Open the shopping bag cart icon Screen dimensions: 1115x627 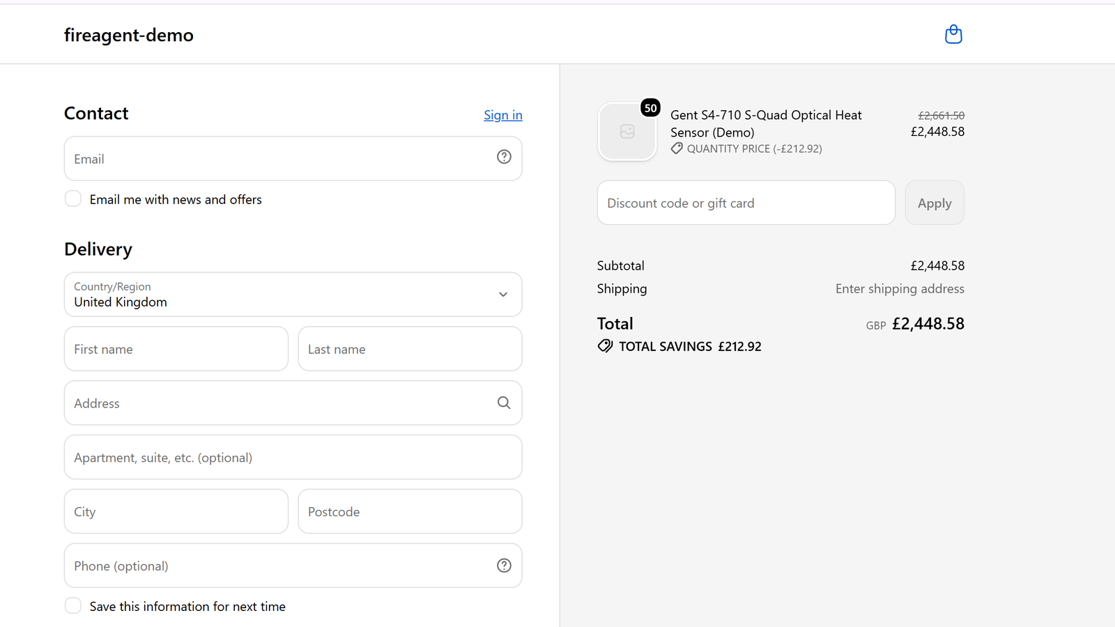tap(953, 34)
